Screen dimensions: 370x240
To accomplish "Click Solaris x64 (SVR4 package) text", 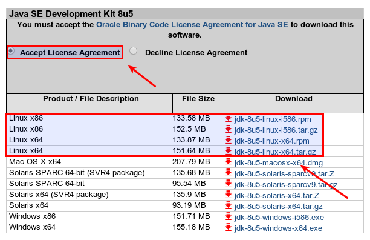I will tap(59, 195).
